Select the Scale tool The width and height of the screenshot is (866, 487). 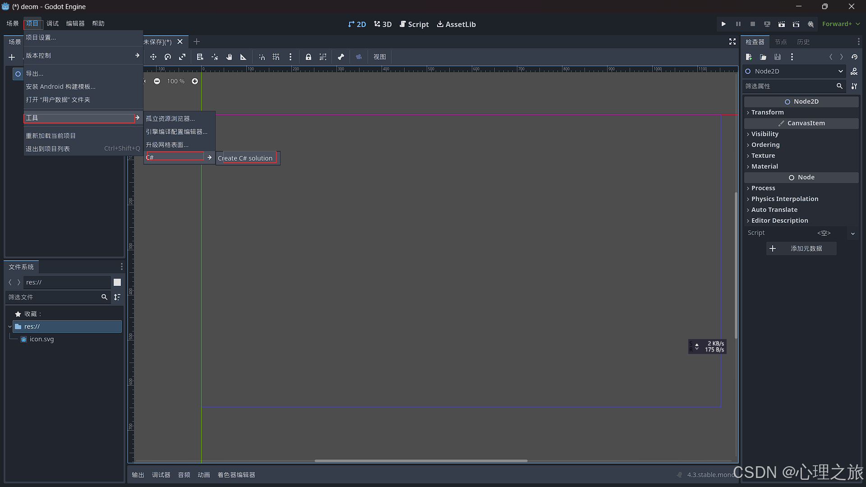182,57
